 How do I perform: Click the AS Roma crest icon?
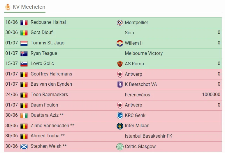pyautogui.click(x=120, y=64)
